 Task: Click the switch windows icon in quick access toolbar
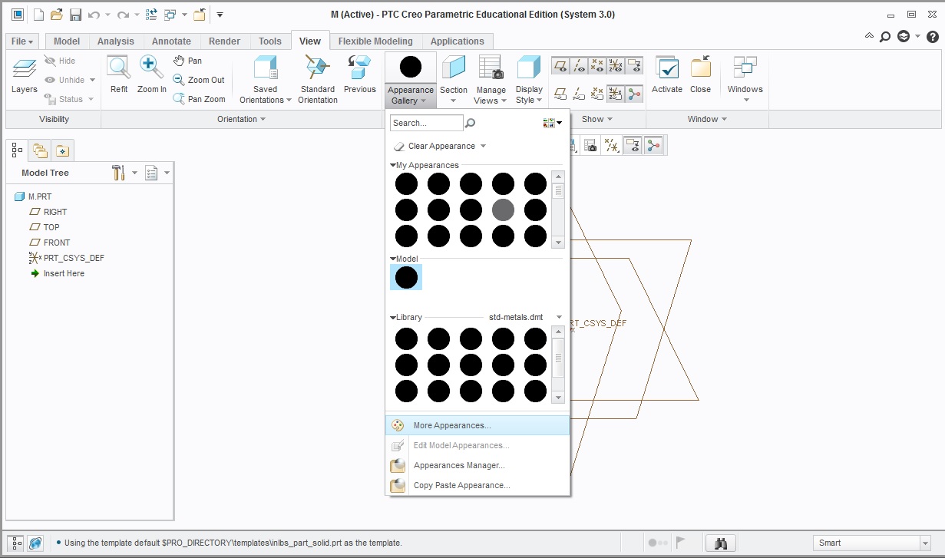[x=170, y=15]
